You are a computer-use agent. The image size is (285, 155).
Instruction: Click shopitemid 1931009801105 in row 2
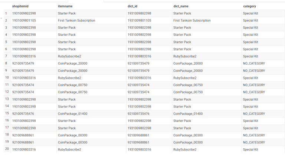[x=24, y=20]
